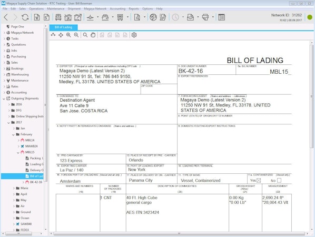
Task: Create an ocean shipment using the ship icon
Action: 105,17
